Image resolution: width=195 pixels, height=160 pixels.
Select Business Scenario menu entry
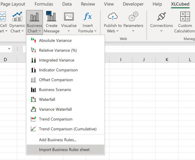65,90
